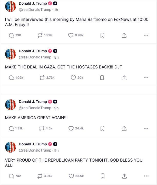Open the 9h timestamp on MAGA post
The width and height of the screenshot is (157, 185).
pos(56,108)
